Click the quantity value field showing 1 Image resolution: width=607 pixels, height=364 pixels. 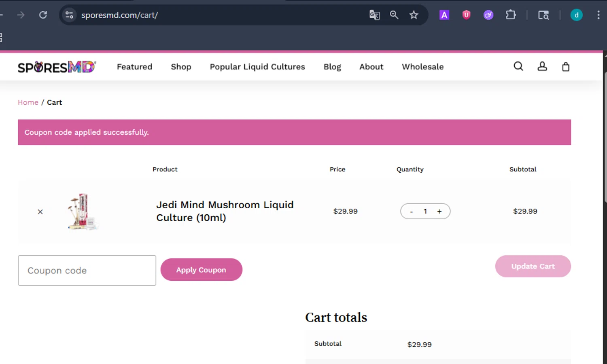(425, 211)
